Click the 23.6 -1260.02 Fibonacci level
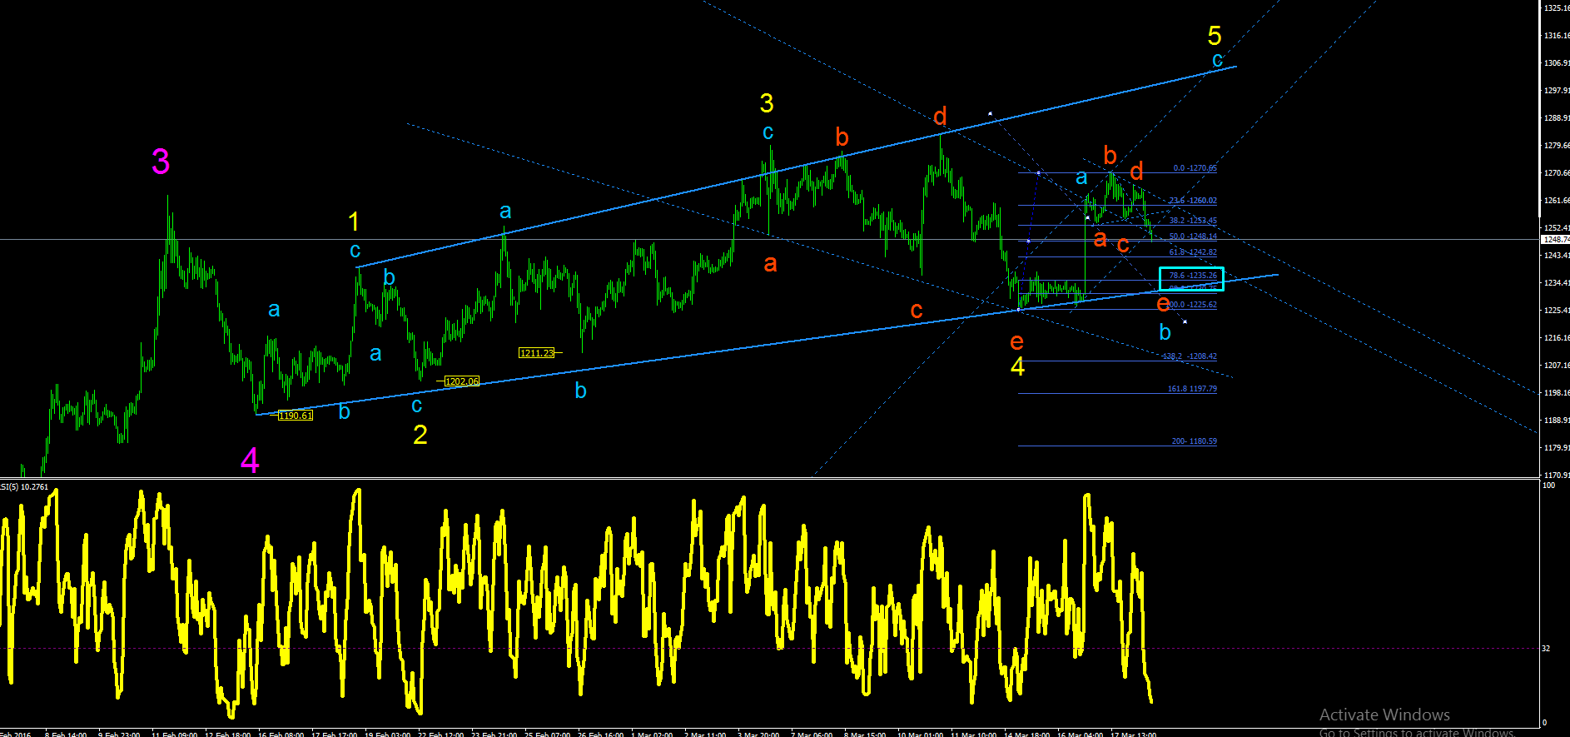The height and width of the screenshot is (737, 1570). coord(1193,201)
